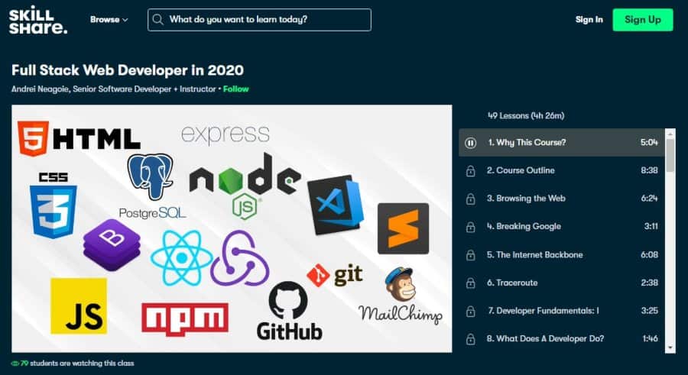Click the React atom logo in the video

point(181,258)
